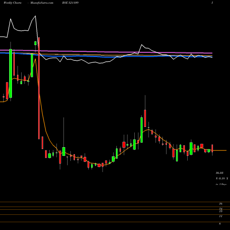The height and width of the screenshot is (230, 230).
Task: Click the "11" axis label
Action: click(x=221, y=216)
